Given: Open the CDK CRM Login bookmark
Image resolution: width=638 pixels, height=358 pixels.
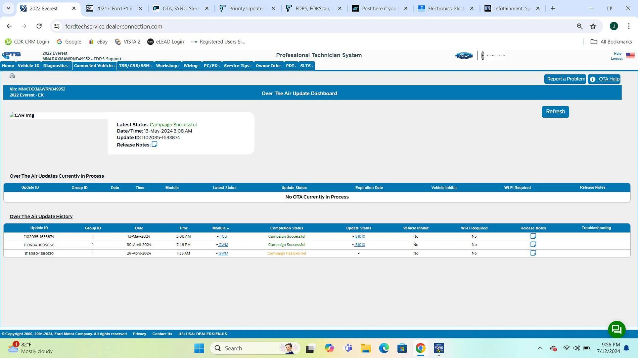Looking at the screenshot, I should point(27,42).
